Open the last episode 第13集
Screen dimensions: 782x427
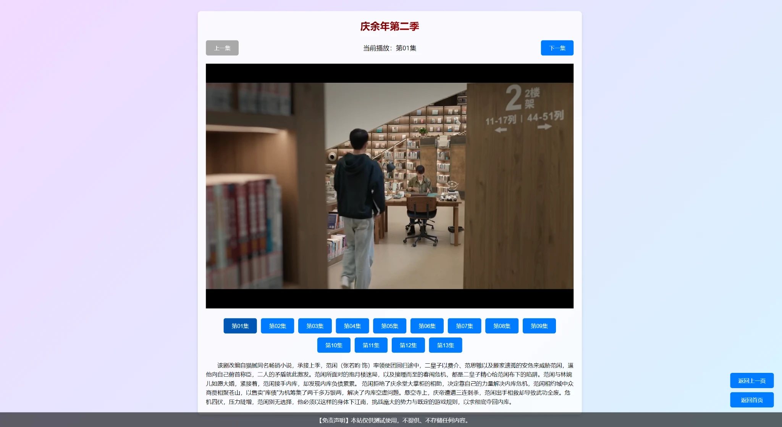445,345
